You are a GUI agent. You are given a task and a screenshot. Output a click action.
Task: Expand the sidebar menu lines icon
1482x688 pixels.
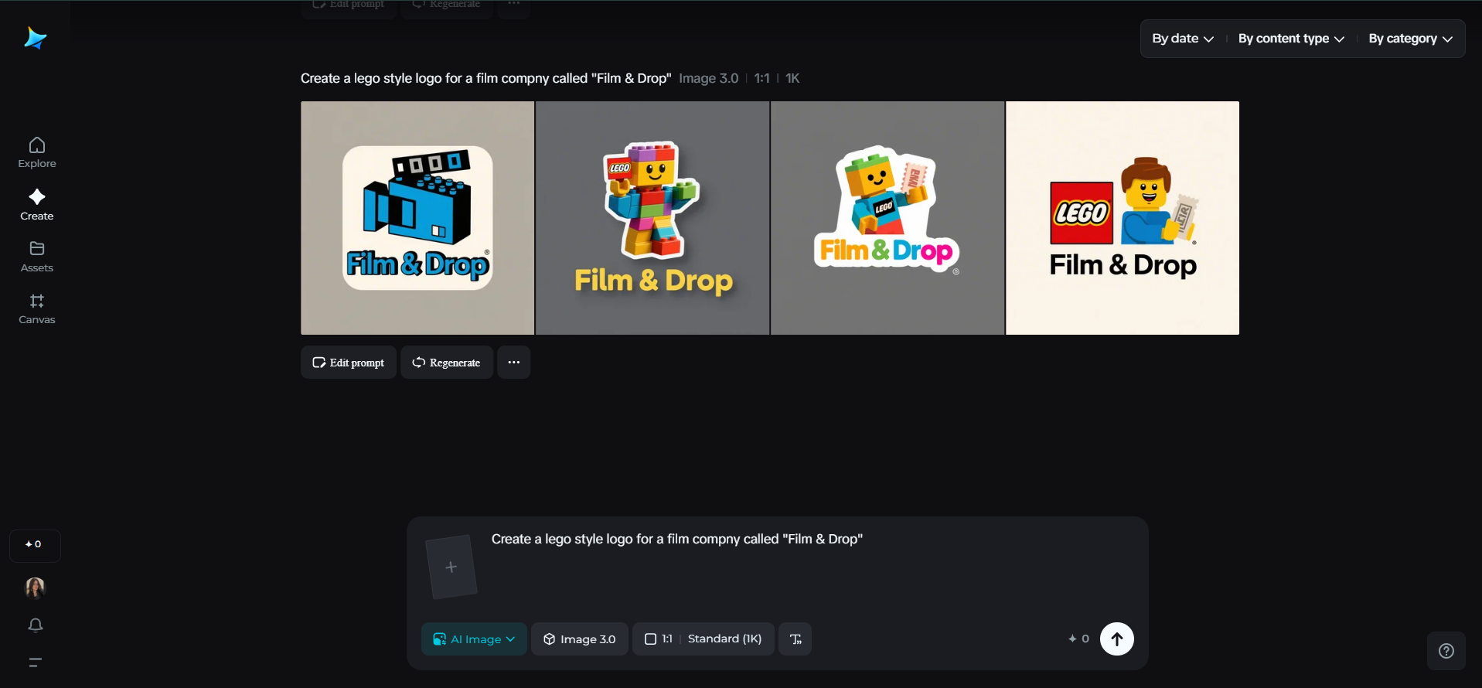[x=35, y=662]
